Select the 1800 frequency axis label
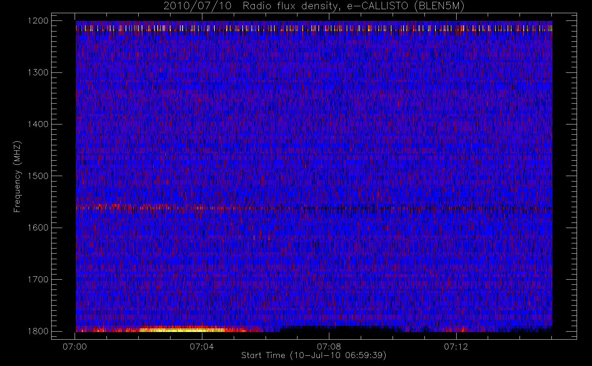592x366 pixels. 38,331
